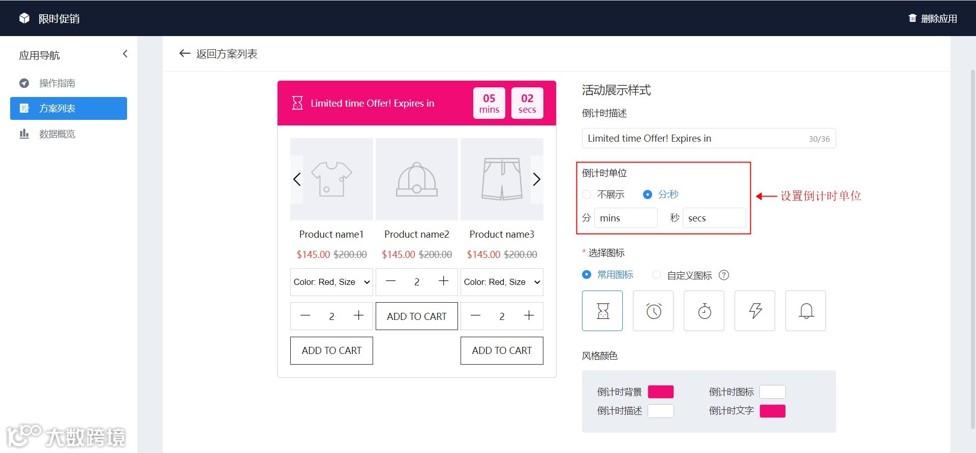Image resolution: width=976 pixels, height=453 pixels.
Task: Click ADD TO CART under Product name3
Action: pyautogui.click(x=502, y=350)
